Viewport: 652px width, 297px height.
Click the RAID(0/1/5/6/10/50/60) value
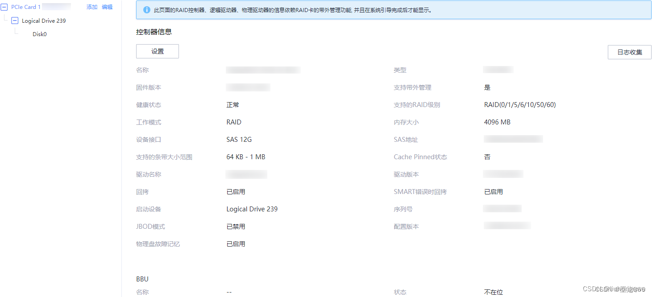pos(520,105)
